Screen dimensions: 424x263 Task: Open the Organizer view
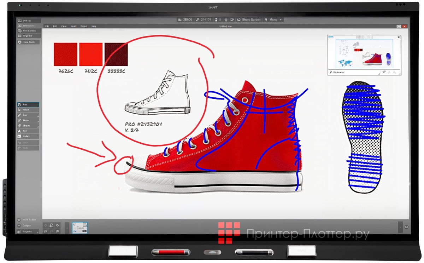[28, 36]
